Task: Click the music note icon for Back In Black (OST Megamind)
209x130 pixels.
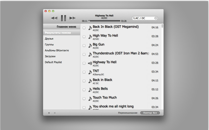Action: click(x=90, y=28)
